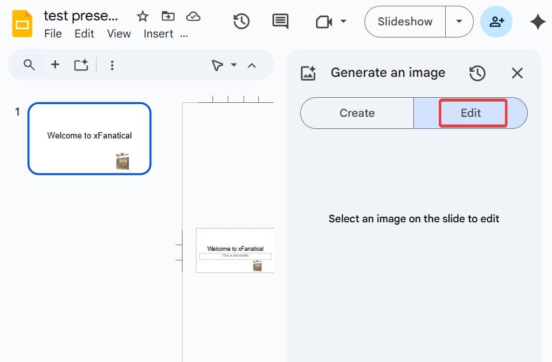Click the share add-person button
Viewport: 552px width, 362px height.
pyautogui.click(x=496, y=22)
